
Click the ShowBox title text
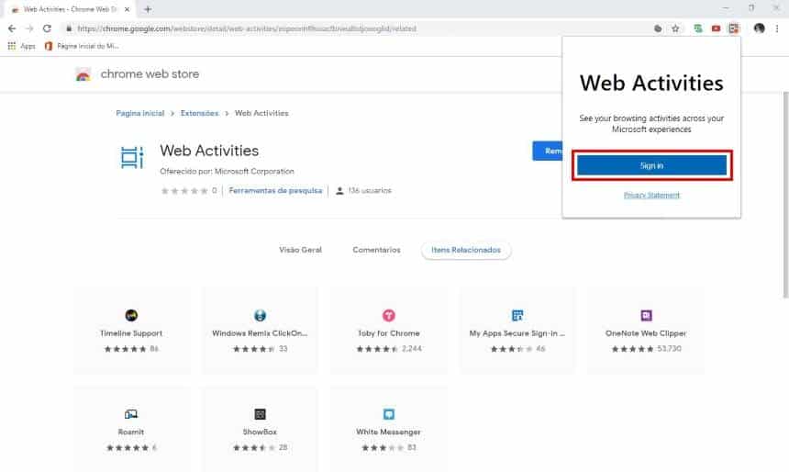coord(261,432)
